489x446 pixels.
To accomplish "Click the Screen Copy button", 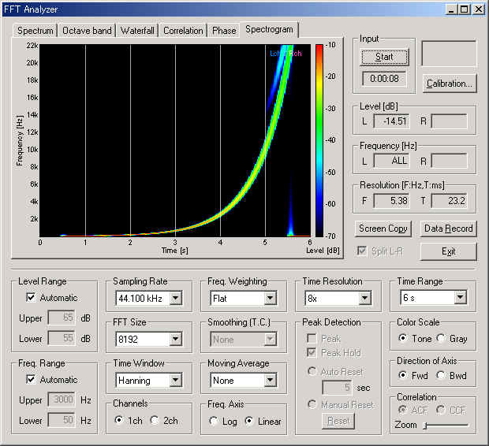I will click(383, 229).
